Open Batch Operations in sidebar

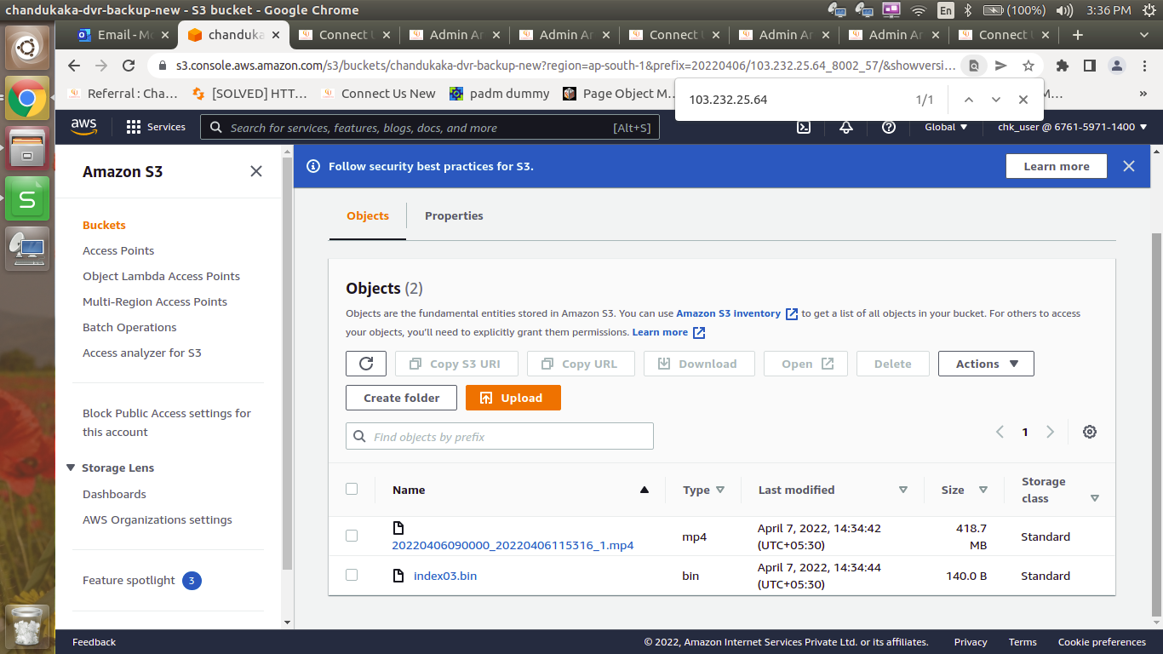click(x=129, y=327)
